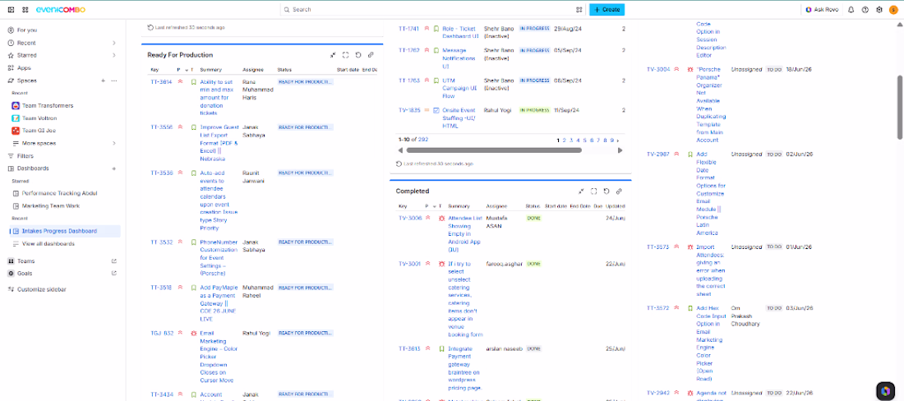Go to page 2 of results
The image size is (904, 401).
point(565,140)
